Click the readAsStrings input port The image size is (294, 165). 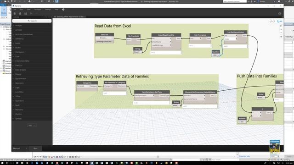tap(161, 45)
